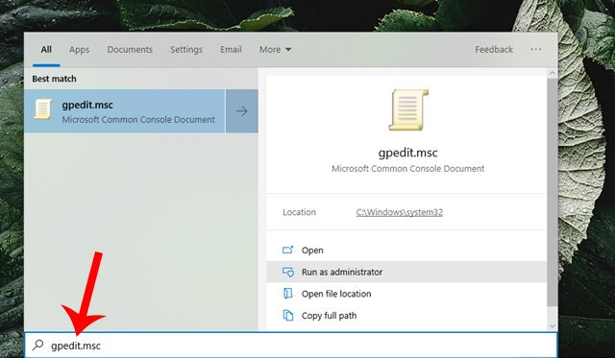Click the magnifier icon in search box
The height and width of the screenshot is (358, 615).
pos(37,346)
